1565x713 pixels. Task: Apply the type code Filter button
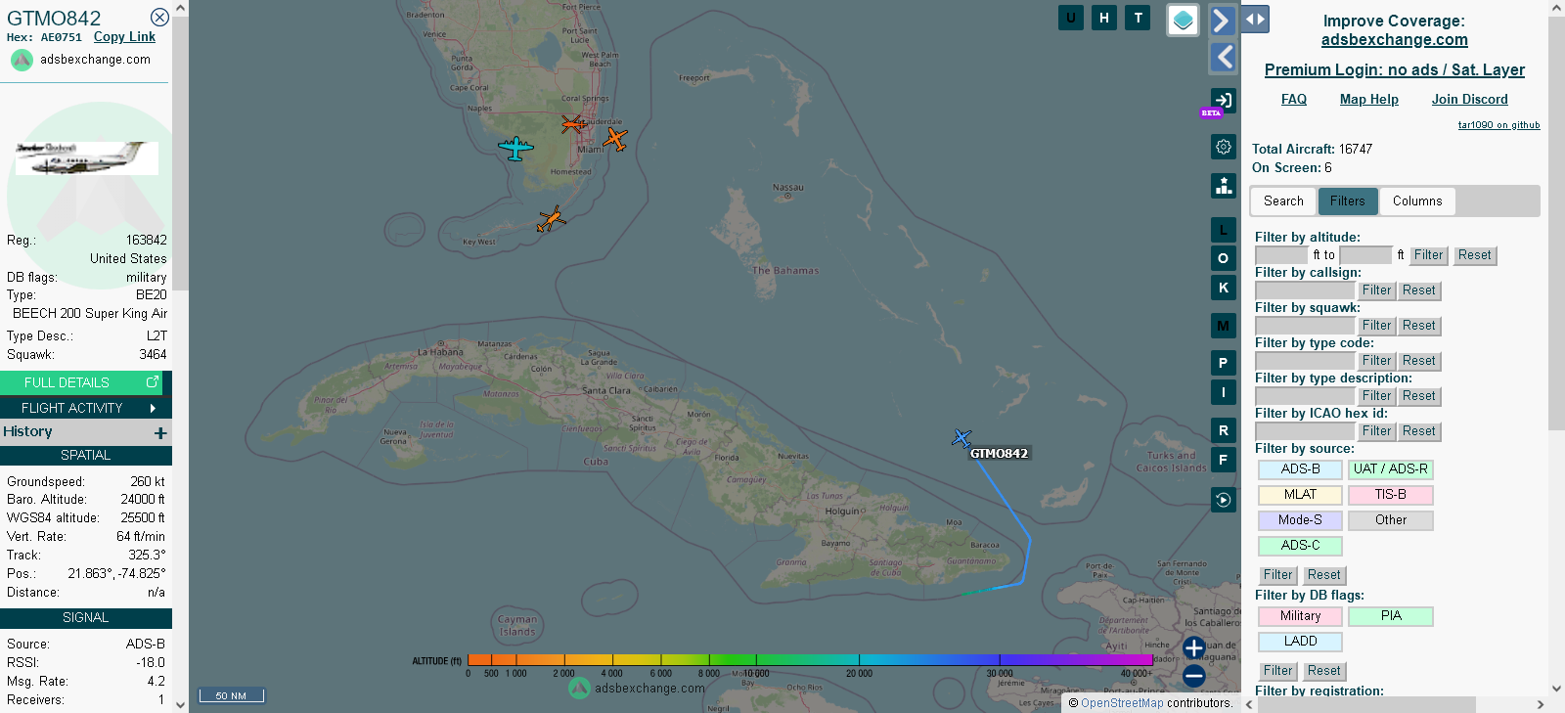coord(1376,361)
